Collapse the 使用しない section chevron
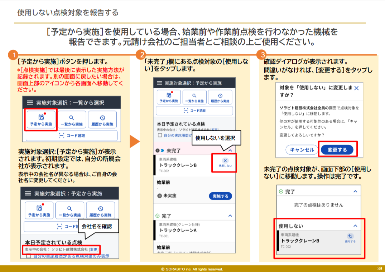 (x=355, y=226)
